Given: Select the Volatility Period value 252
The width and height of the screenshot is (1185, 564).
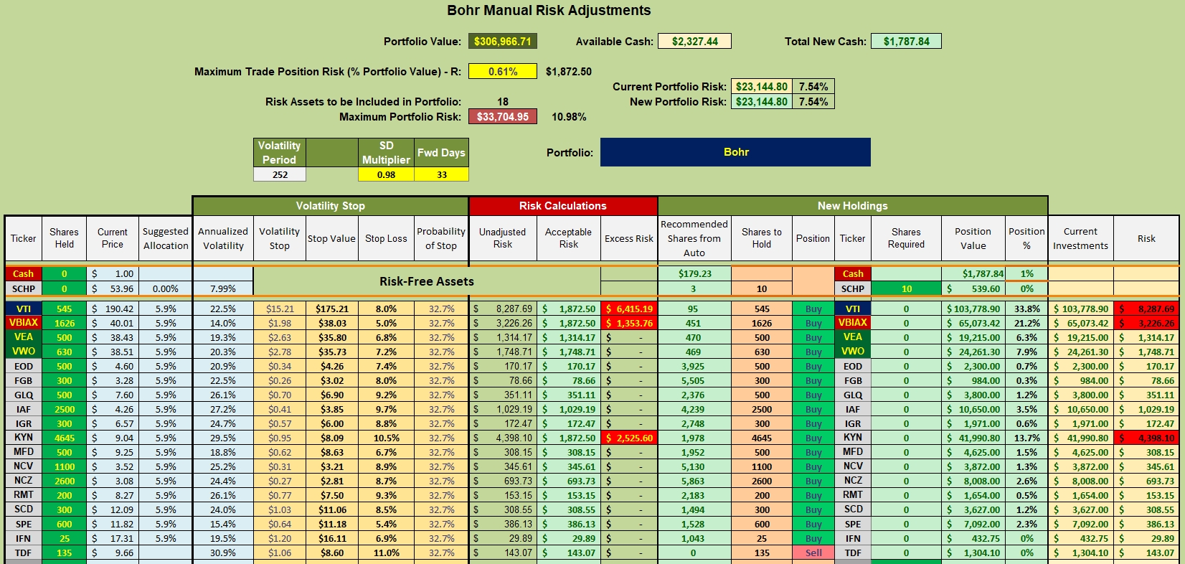Looking at the screenshot, I should coord(280,174).
